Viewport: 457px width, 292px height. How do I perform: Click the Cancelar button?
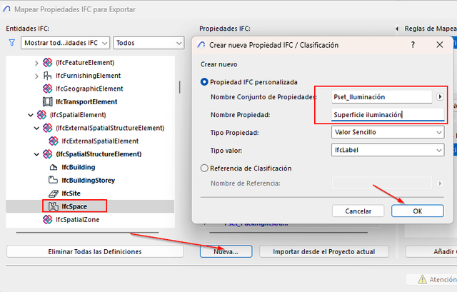coord(358,211)
